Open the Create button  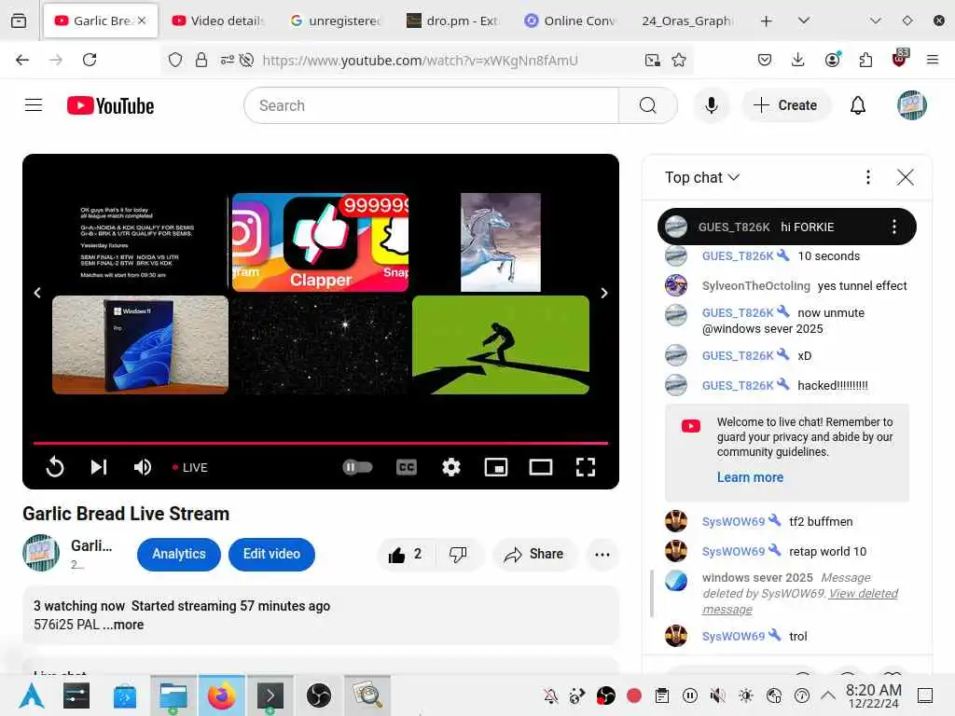coord(785,105)
